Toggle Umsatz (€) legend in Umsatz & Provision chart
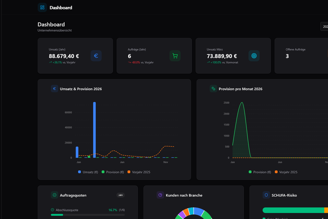This screenshot has height=219, width=328. click(88, 172)
